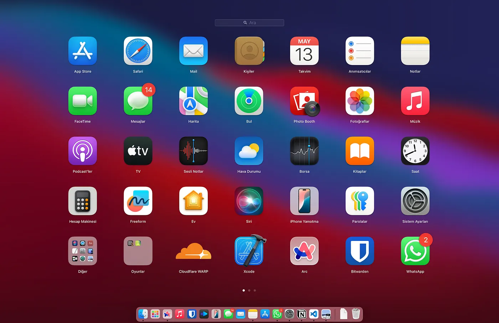The width and height of the screenshot is (499, 323).
Task: Open Notlar from the Launchpad grid
Action: [415, 51]
